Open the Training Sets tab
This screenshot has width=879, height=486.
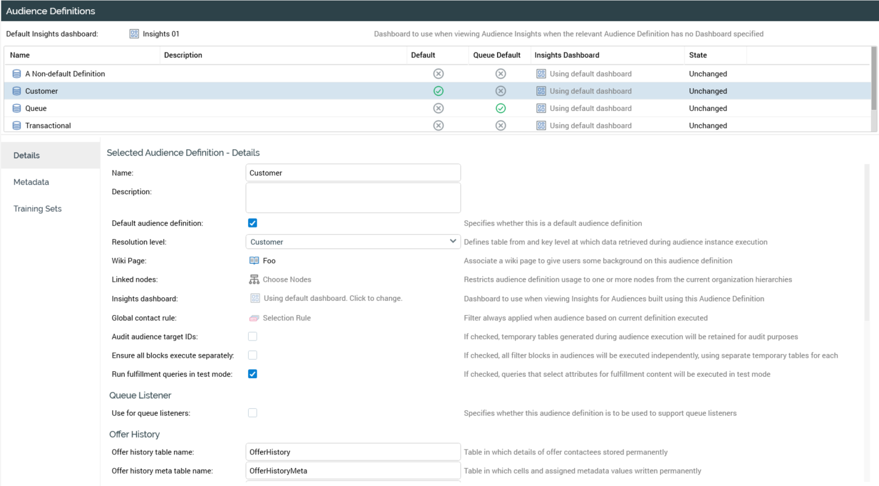tap(38, 208)
